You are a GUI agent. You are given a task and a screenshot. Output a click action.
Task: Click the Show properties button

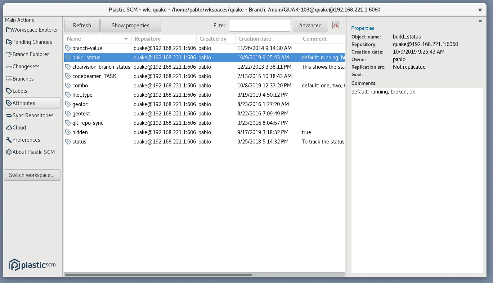(130, 25)
